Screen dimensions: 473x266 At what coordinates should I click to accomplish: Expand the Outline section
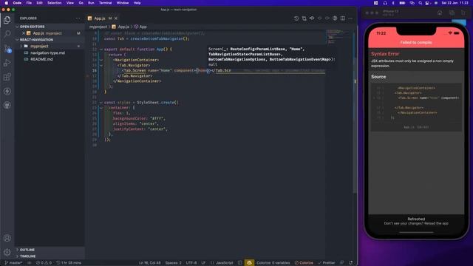18,250
